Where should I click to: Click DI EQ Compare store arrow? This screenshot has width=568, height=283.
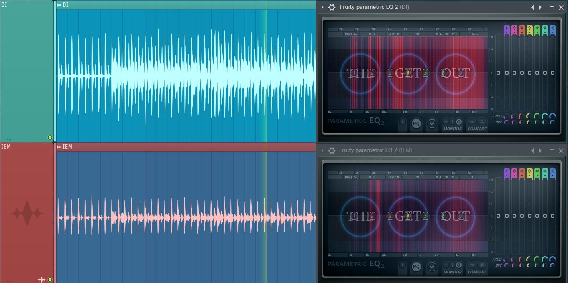472,121
